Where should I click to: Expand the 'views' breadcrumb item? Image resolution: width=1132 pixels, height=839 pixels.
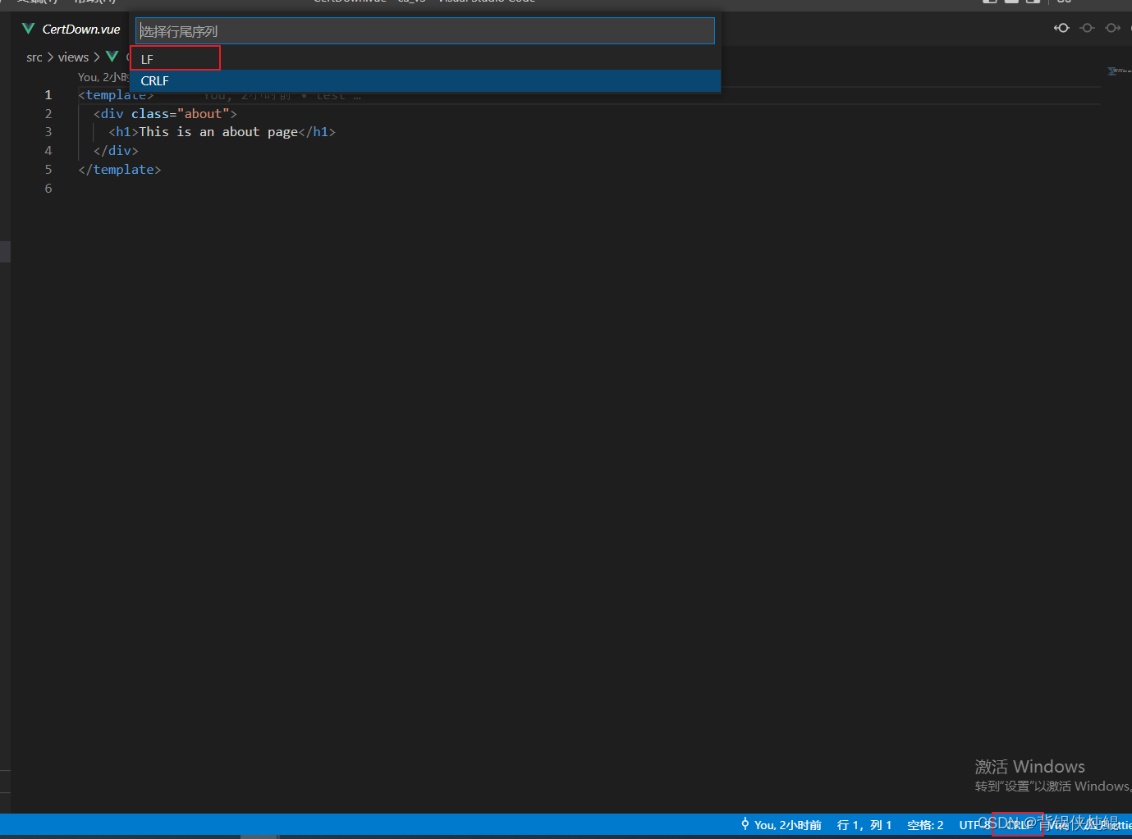tap(73, 57)
